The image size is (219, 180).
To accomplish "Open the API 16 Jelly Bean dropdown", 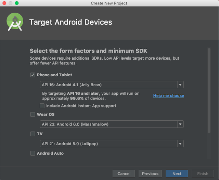I will pos(112,85).
